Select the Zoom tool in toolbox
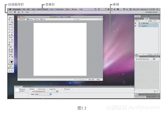The width and height of the screenshot is (163, 113). (x=12, y=71)
